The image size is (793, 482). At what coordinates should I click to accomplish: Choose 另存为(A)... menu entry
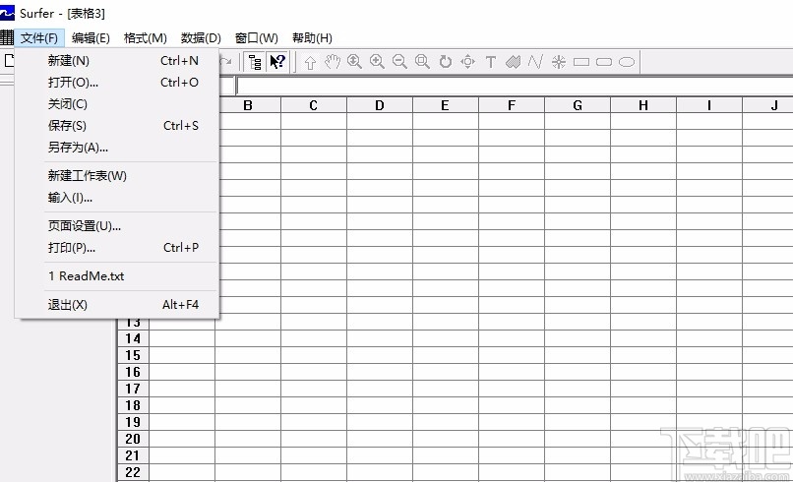117,148
